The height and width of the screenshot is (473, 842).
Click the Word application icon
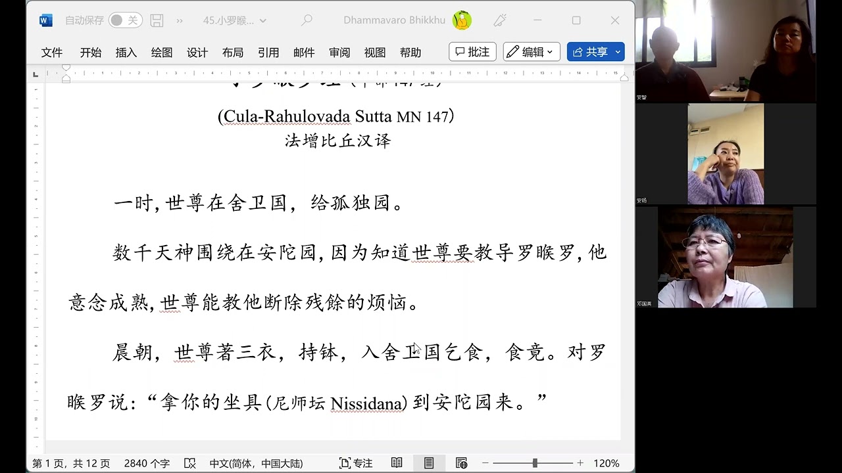click(46, 20)
